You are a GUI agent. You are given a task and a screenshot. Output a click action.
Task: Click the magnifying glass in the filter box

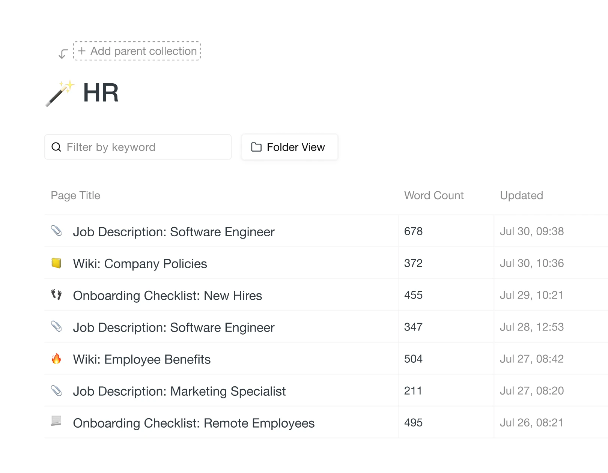56,147
